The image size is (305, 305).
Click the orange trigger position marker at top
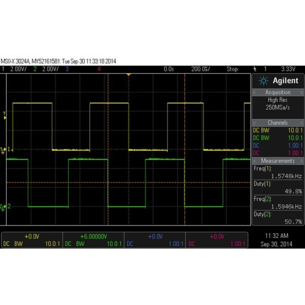pyautogui.click(x=129, y=75)
